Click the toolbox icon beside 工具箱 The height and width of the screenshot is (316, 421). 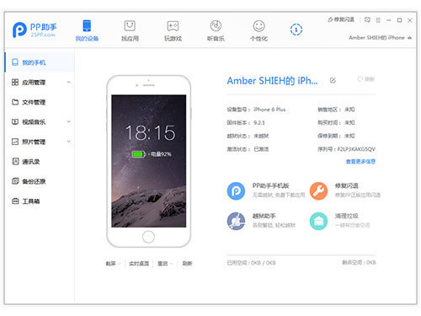15,201
